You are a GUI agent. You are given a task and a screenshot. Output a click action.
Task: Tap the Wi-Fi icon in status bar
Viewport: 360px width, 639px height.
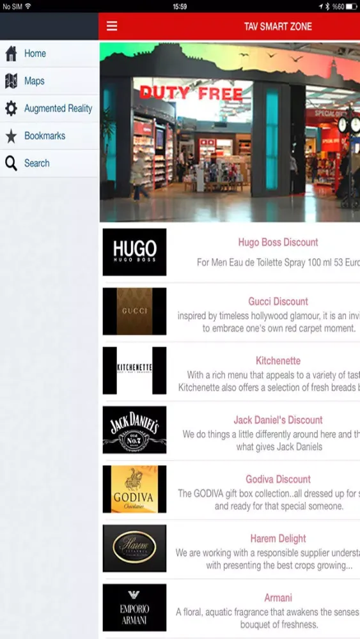click(27, 6)
